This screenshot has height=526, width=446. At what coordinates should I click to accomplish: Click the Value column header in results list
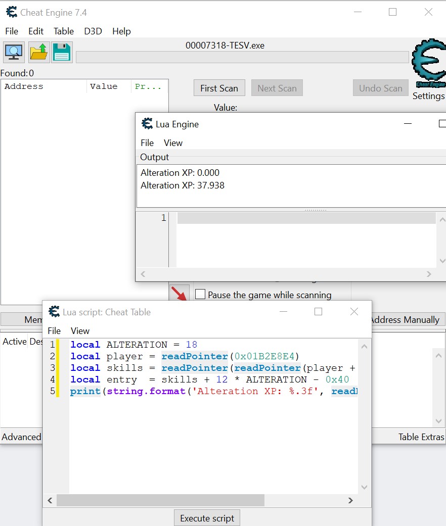tap(109, 86)
